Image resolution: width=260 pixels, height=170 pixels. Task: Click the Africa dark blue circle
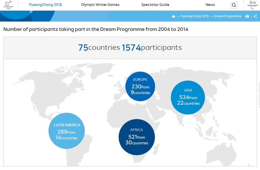pos(136,137)
